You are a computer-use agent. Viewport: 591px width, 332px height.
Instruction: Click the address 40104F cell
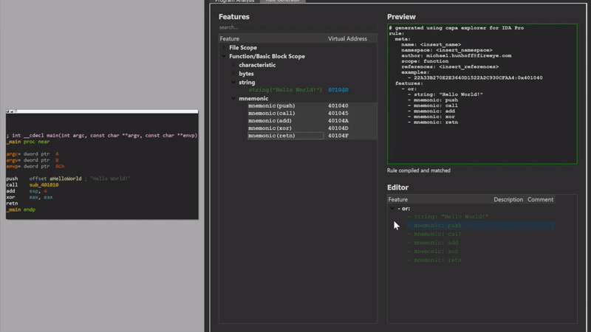pyautogui.click(x=338, y=136)
